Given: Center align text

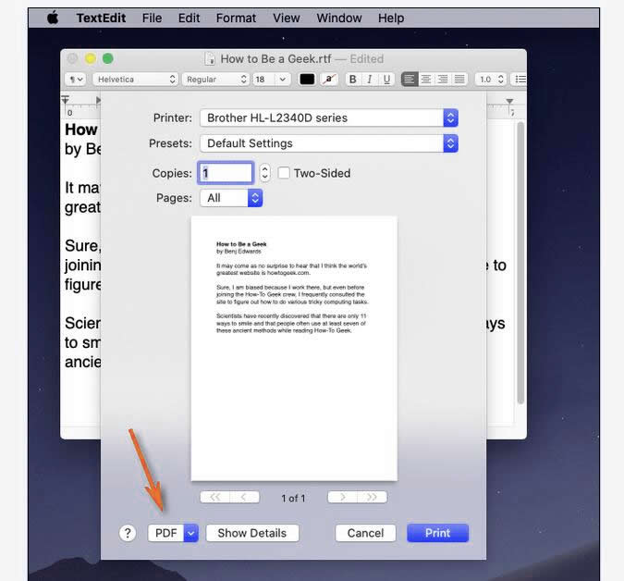Looking at the screenshot, I should (426, 80).
